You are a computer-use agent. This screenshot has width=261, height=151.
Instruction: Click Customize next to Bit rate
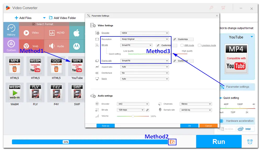pyautogui.click(x=166, y=45)
